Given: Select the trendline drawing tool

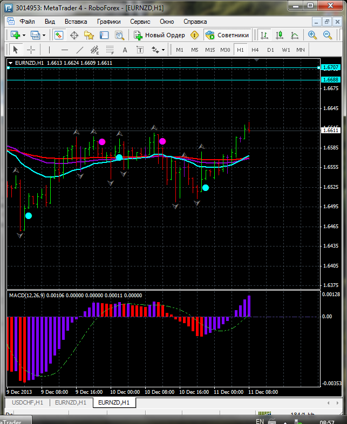Looking at the screenshot, I should pyautogui.click(x=80, y=50).
